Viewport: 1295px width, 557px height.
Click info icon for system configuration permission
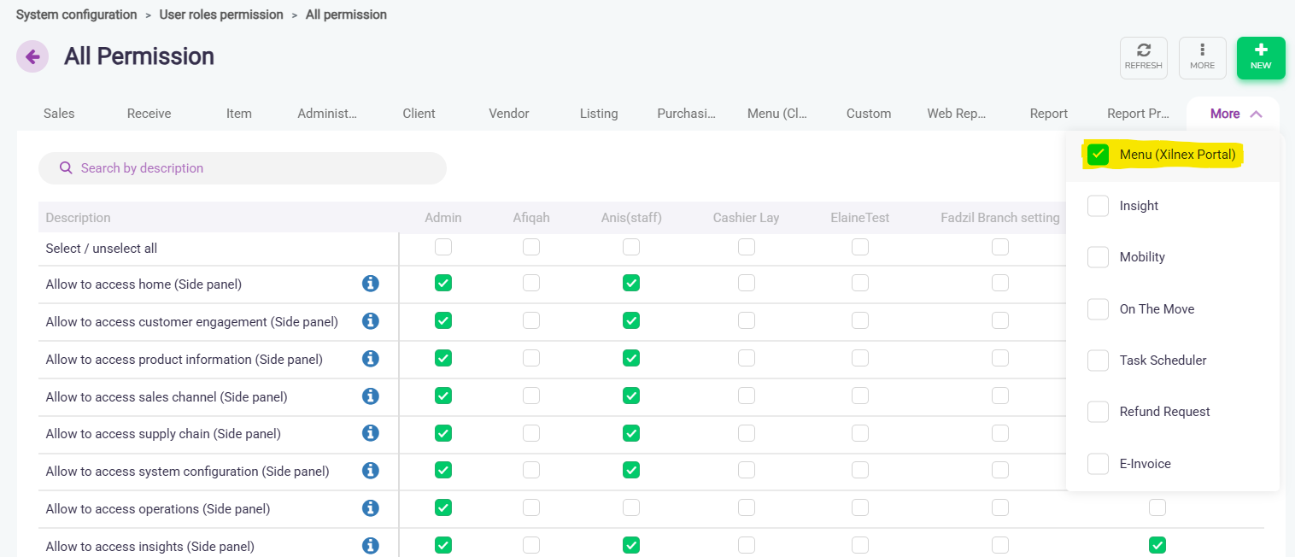pos(370,471)
